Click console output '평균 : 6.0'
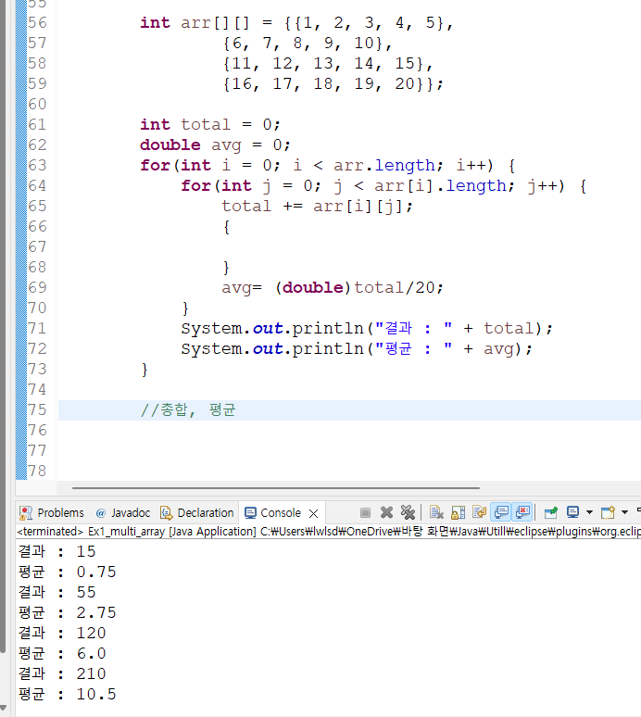 click(x=62, y=653)
